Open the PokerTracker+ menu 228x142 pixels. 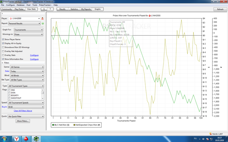(x=45, y=5)
